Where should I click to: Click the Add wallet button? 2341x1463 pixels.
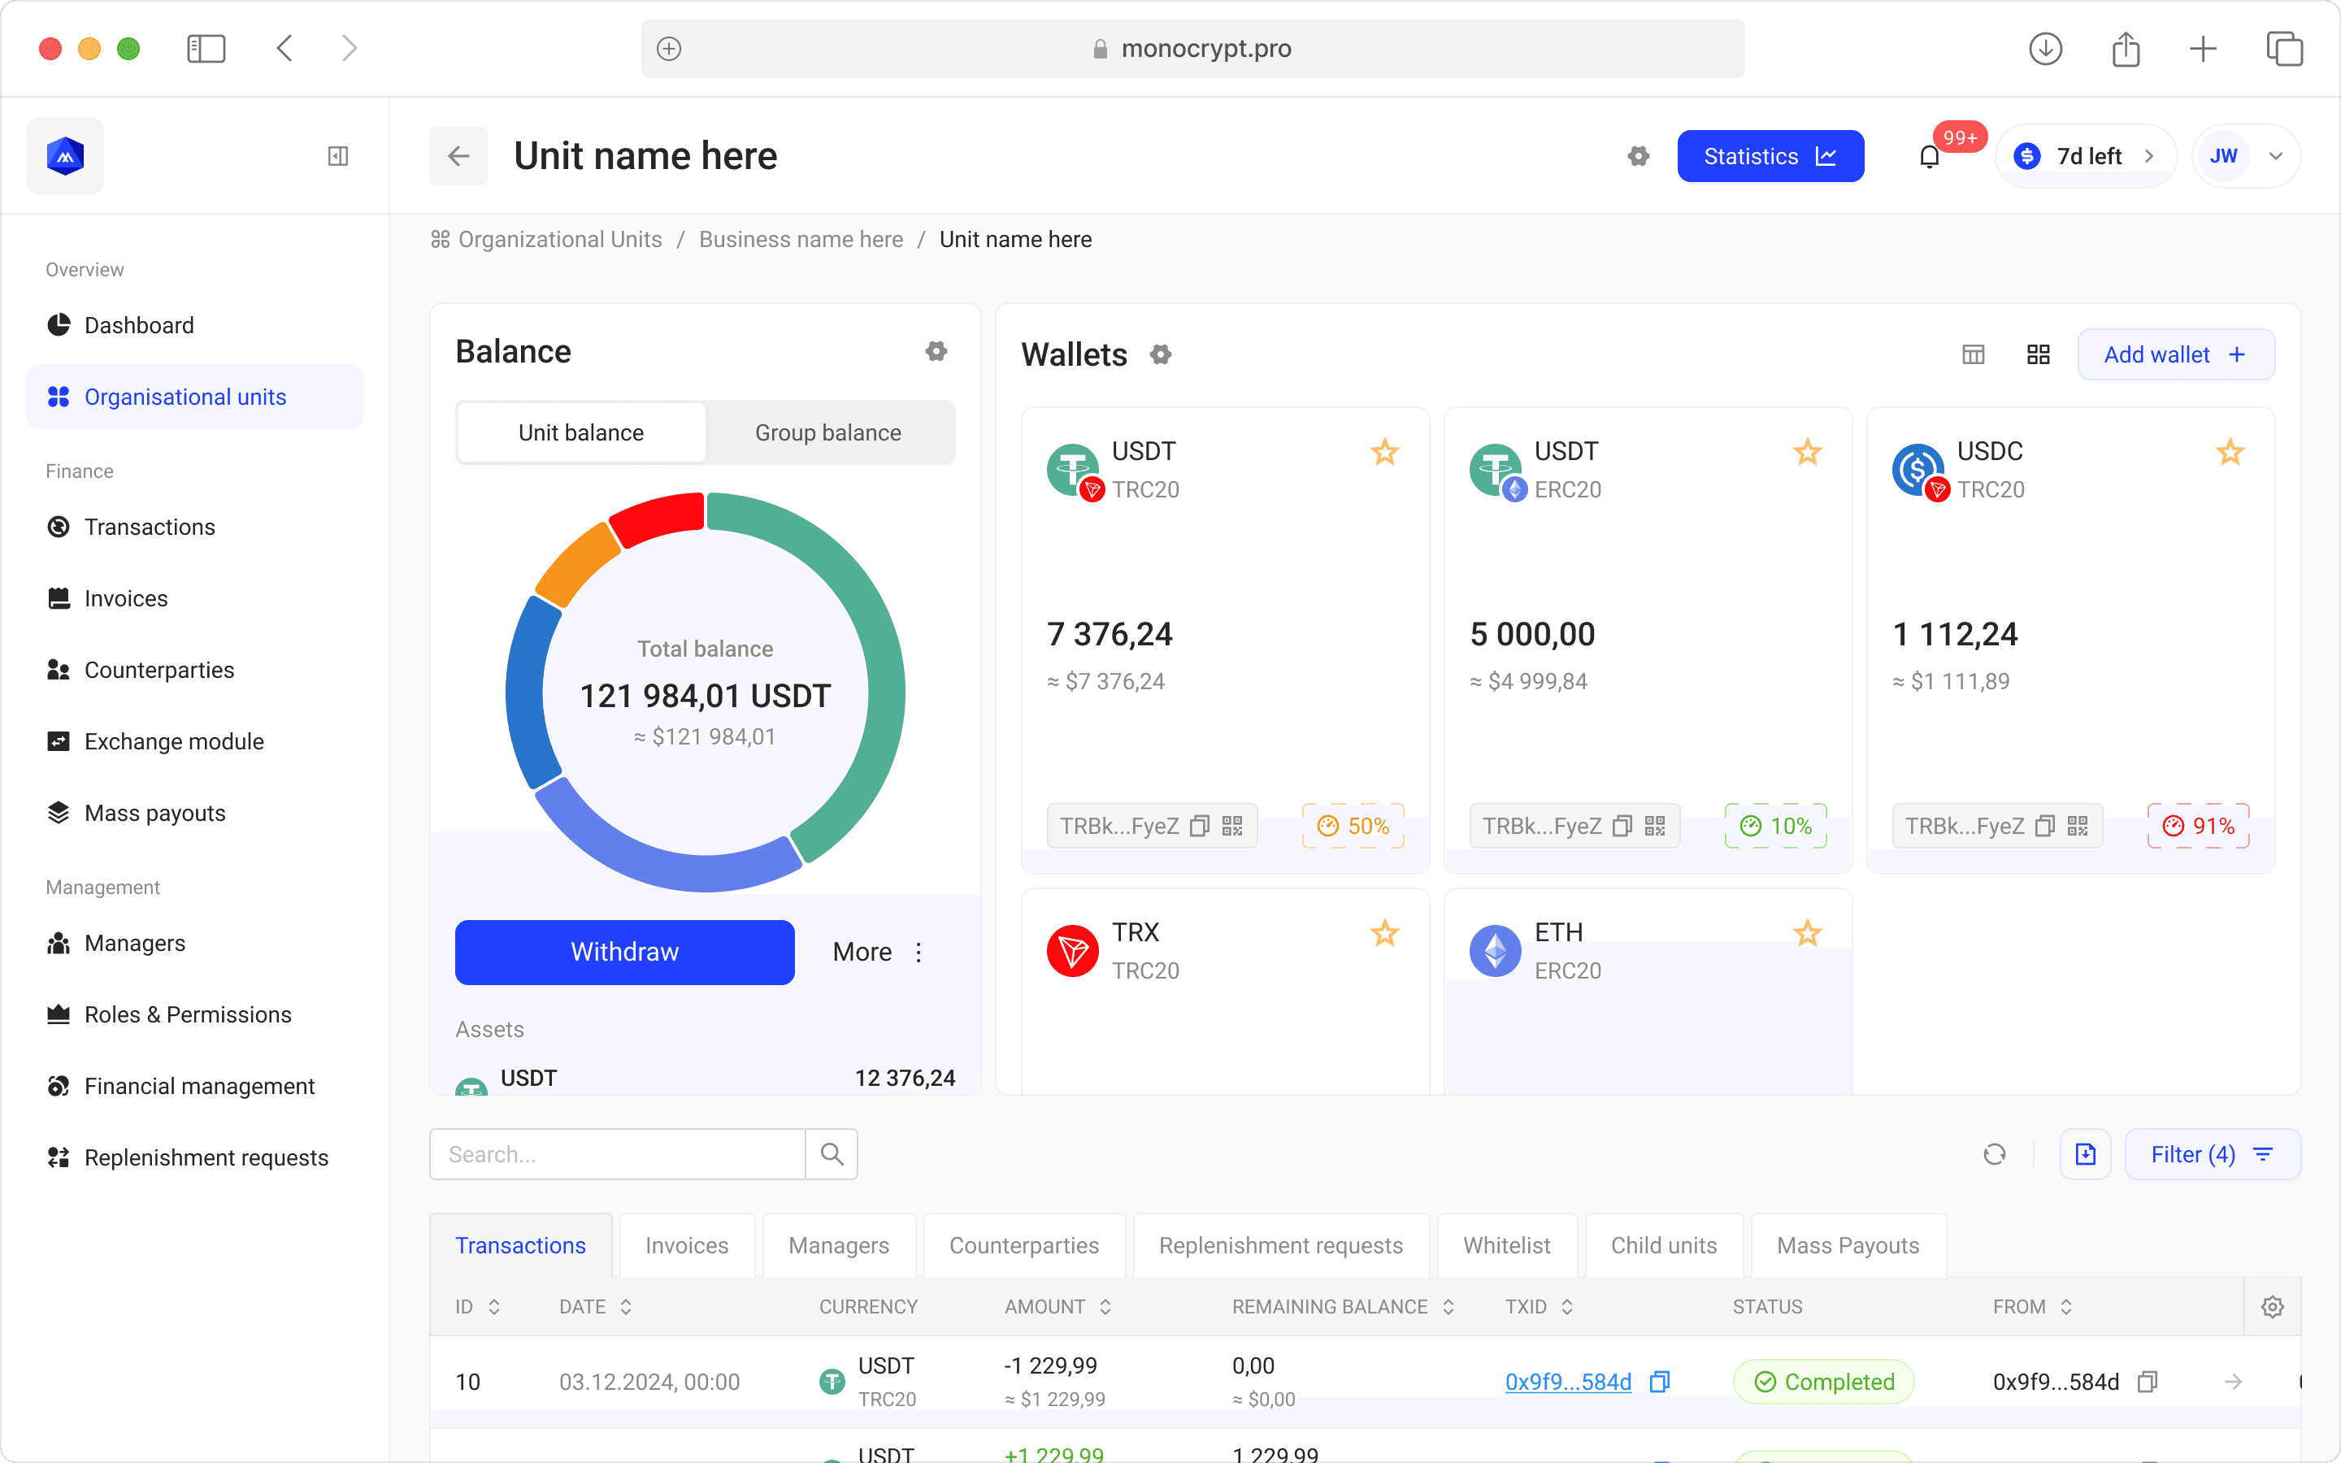pos(2175,355)
